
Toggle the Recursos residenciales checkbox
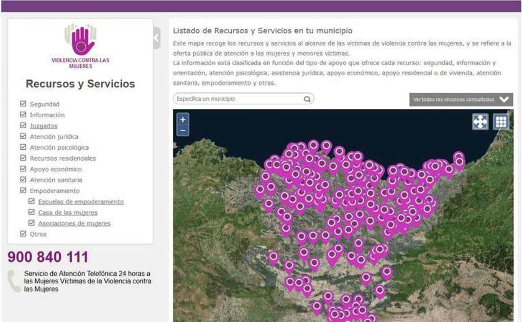(x=23, y=158)
